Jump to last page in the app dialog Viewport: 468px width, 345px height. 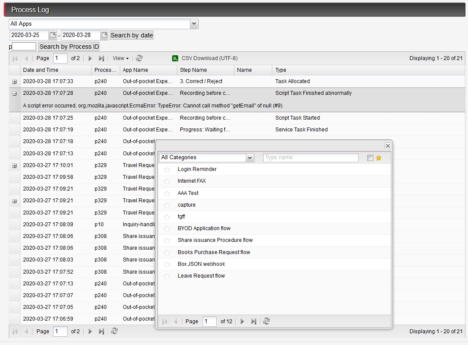click(254, 321)
